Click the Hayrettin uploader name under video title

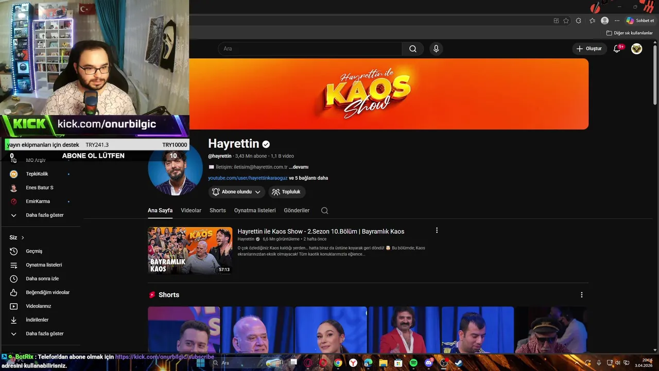[x=246, y=239]
